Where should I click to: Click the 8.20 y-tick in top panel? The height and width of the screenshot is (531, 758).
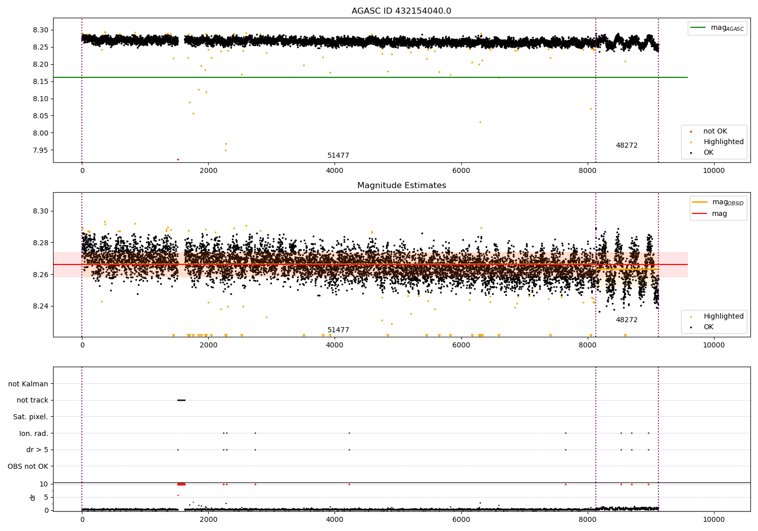click(x=41, y=65)
